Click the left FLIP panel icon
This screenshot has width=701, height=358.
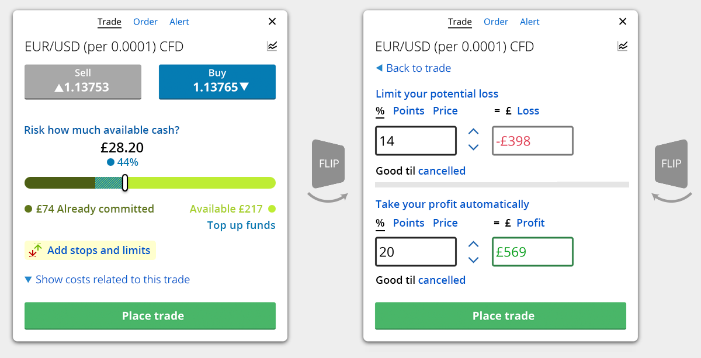[x=329, y=164]
